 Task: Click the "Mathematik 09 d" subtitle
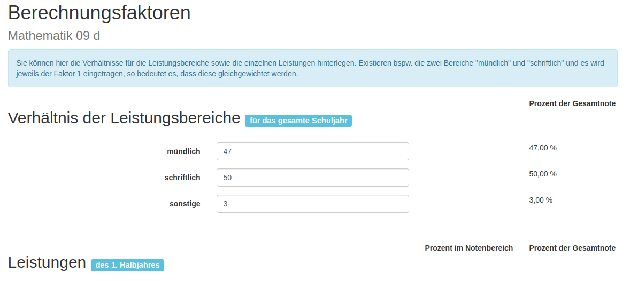[x=54, y=36]
